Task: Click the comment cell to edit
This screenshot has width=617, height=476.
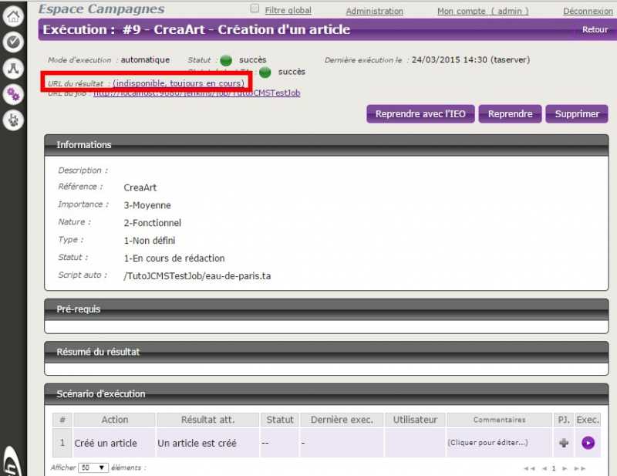Action: [487, 443]
